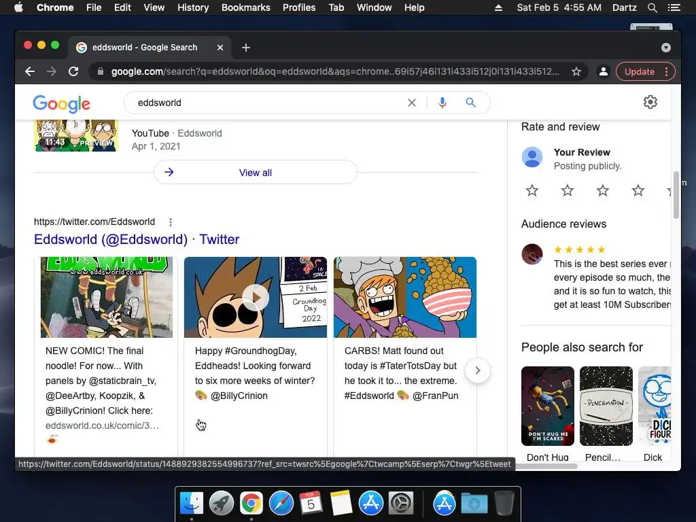Click the Dartz user name in menu bar

point(624,7)
